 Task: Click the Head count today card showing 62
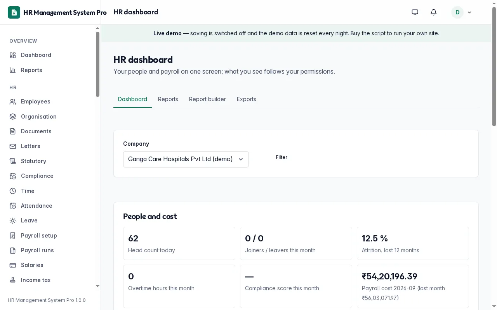click(179, 243)
